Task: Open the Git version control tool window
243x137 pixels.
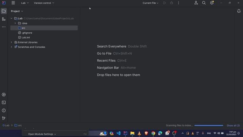Action: pyautogui.click(x=4, y=118)
